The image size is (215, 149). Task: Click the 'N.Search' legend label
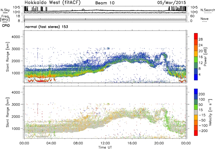pos(207,10)
